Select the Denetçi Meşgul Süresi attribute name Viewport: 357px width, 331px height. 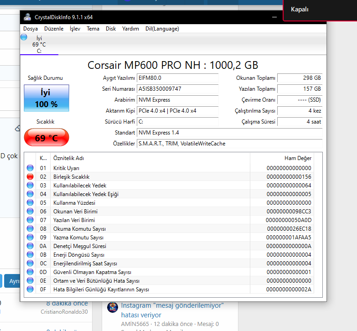pyautogui.click(x=80, y=246)
